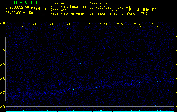Image resolution: width=177 pixels, height=112 pixels.
Task: Click the 0.9 kHz frequency label
Action: (x=3, y=65)
